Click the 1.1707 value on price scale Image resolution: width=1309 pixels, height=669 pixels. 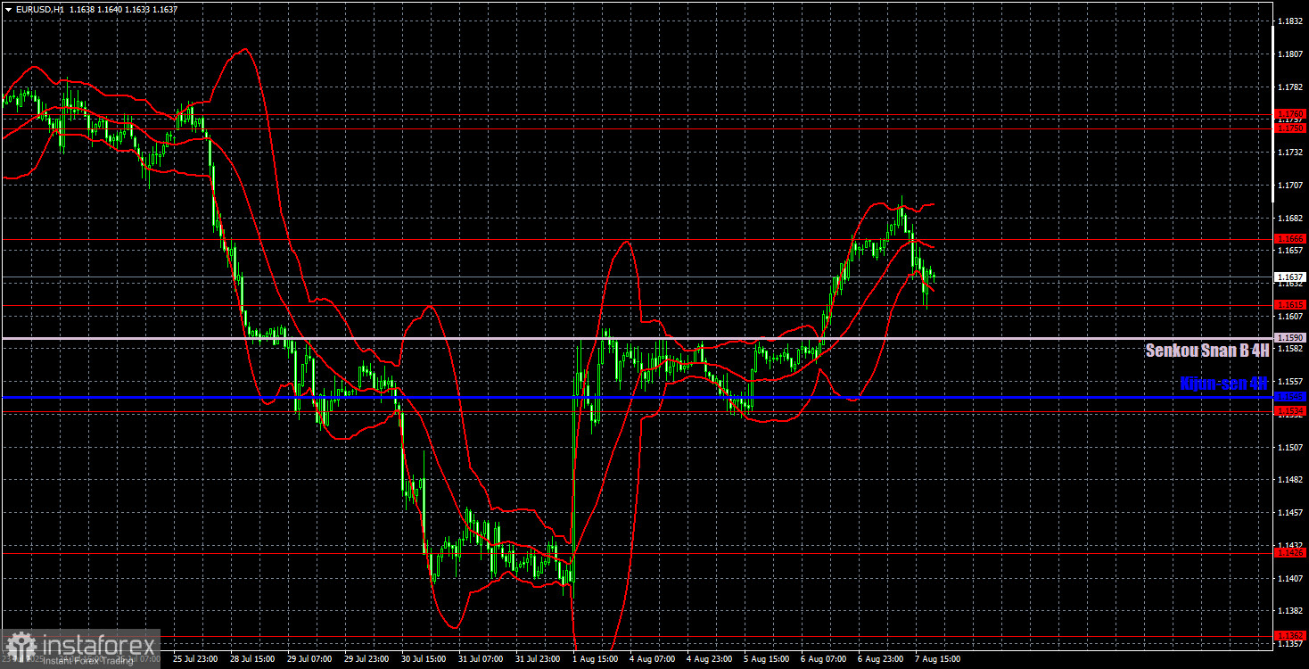(x=1289, y=186)
